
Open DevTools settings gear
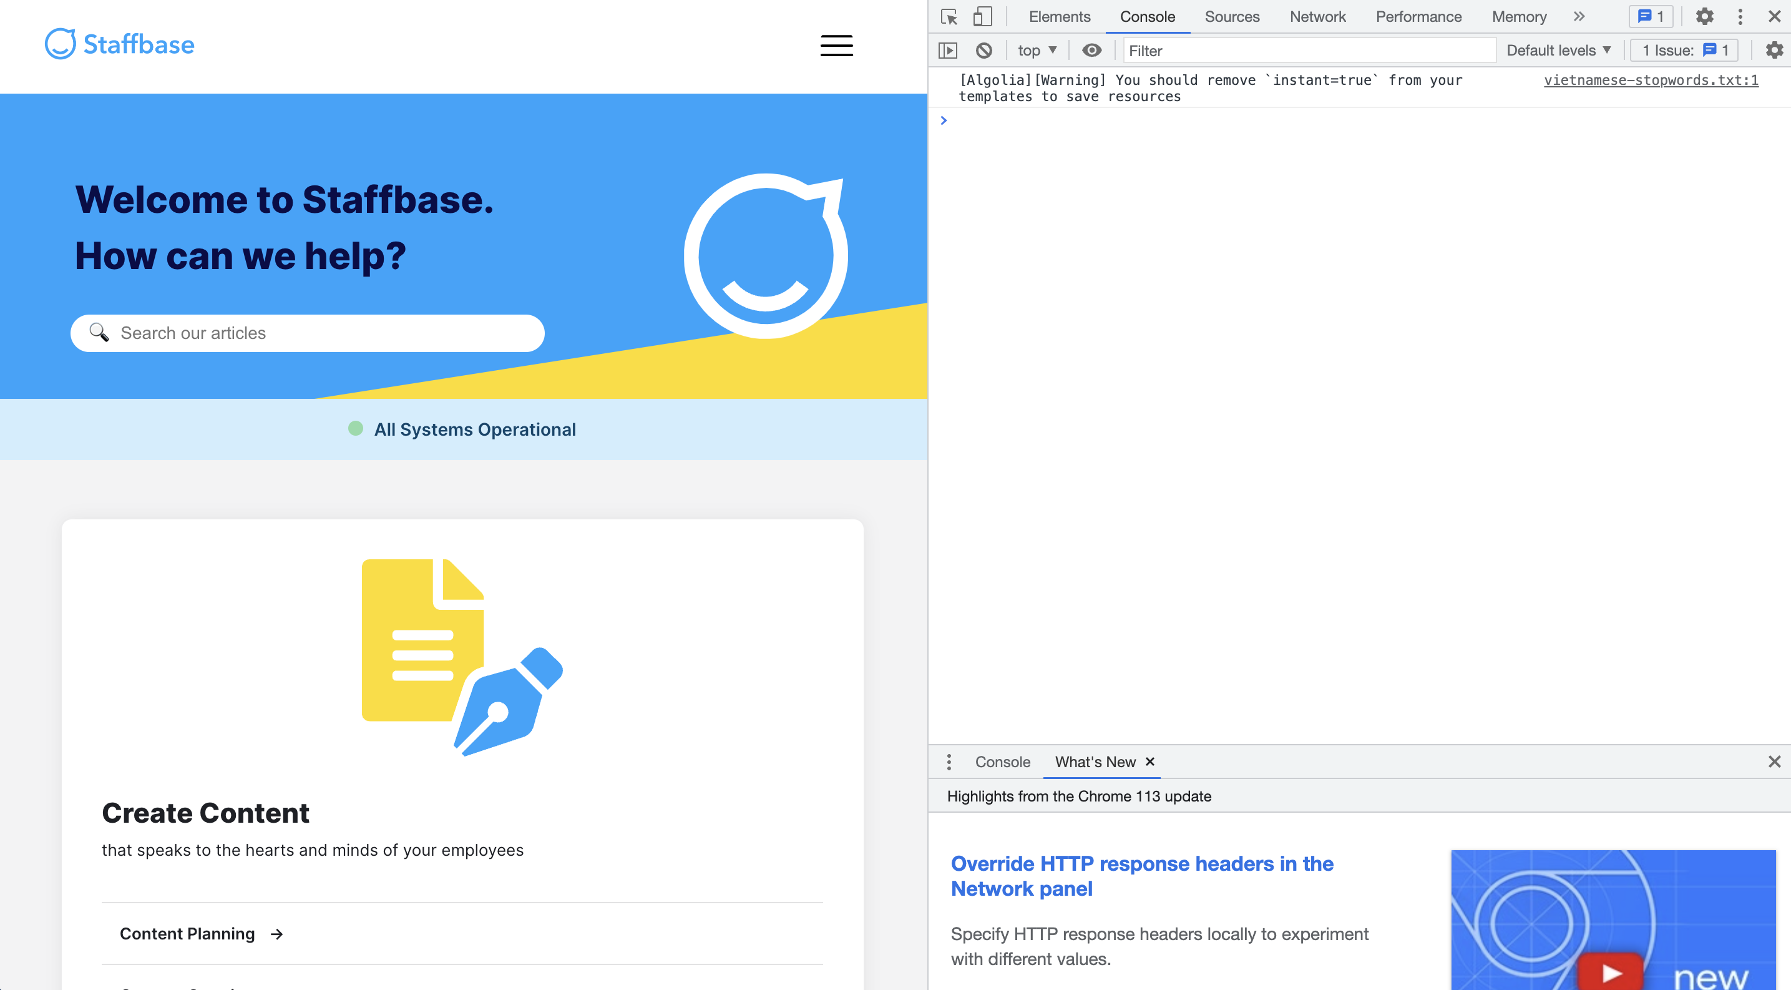point(1705,17)
